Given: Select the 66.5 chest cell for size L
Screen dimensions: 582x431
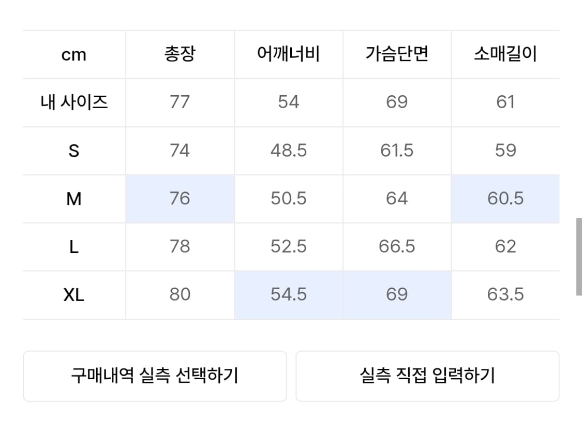Looking at the screenshot, I should tap(397, 247).
